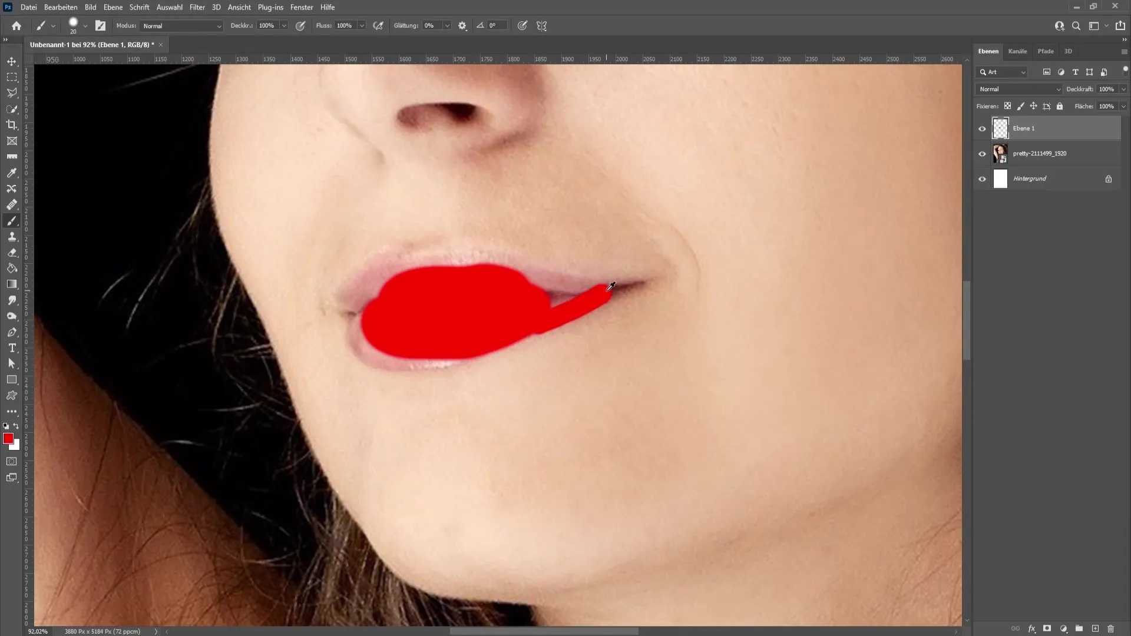Open the Filter menu
The width and height of the screenshot is (1131, 636).
tap(197, 7)
